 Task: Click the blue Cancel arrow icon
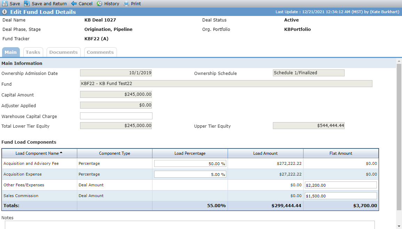(x=74, y=3)
